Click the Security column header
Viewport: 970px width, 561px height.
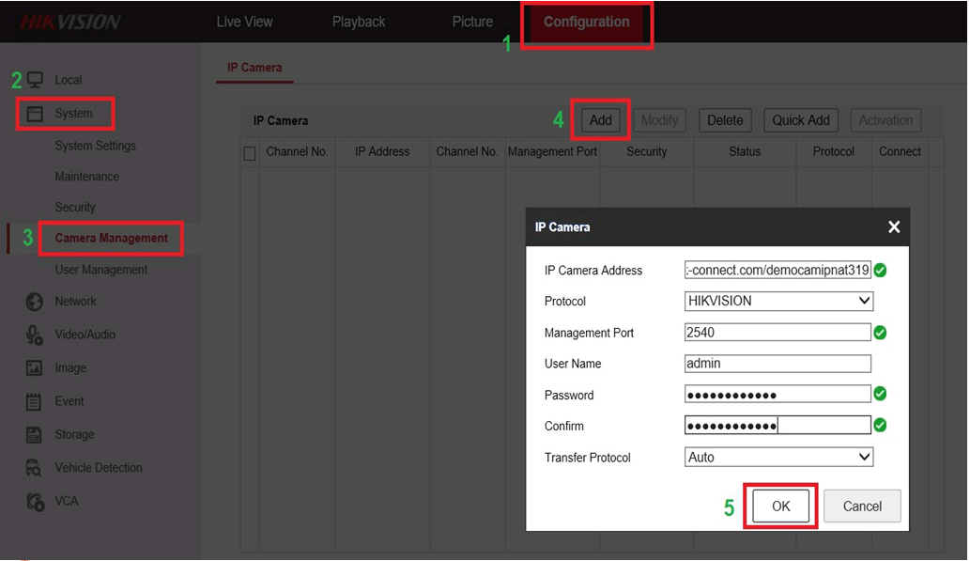click(x=646, y=151)
